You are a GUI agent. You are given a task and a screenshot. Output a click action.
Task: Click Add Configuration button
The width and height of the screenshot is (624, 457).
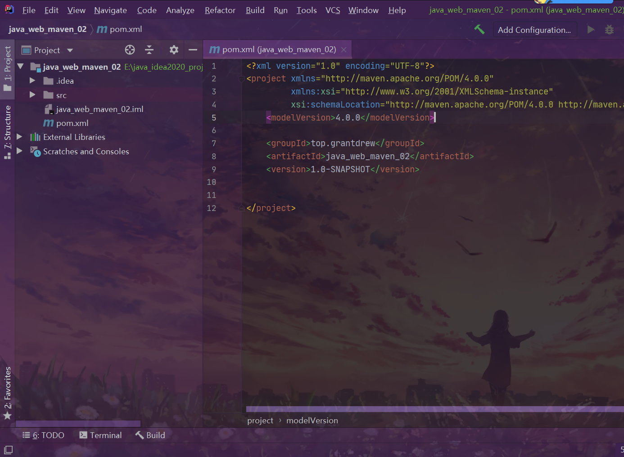click(x=534, y=30)
